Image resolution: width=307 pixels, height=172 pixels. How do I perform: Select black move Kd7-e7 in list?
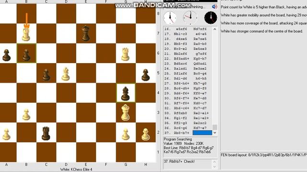click(200, 128)
